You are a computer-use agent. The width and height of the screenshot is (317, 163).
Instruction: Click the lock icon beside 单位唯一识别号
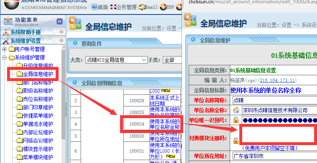click(x=236, y=120)
